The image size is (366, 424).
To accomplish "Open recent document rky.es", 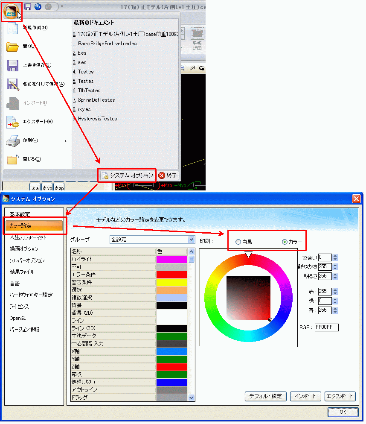I will pos(81,109).
